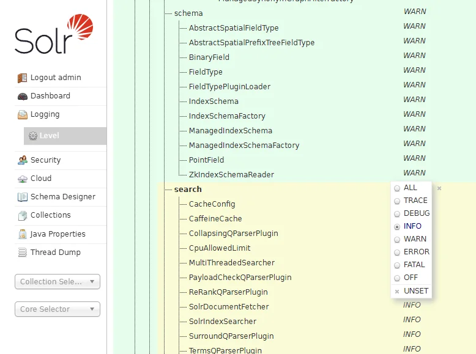Viewport: 476px width, 354px height.
Task: Select PayloadCheckQParserPlugin logger
Action: [240, 277]
